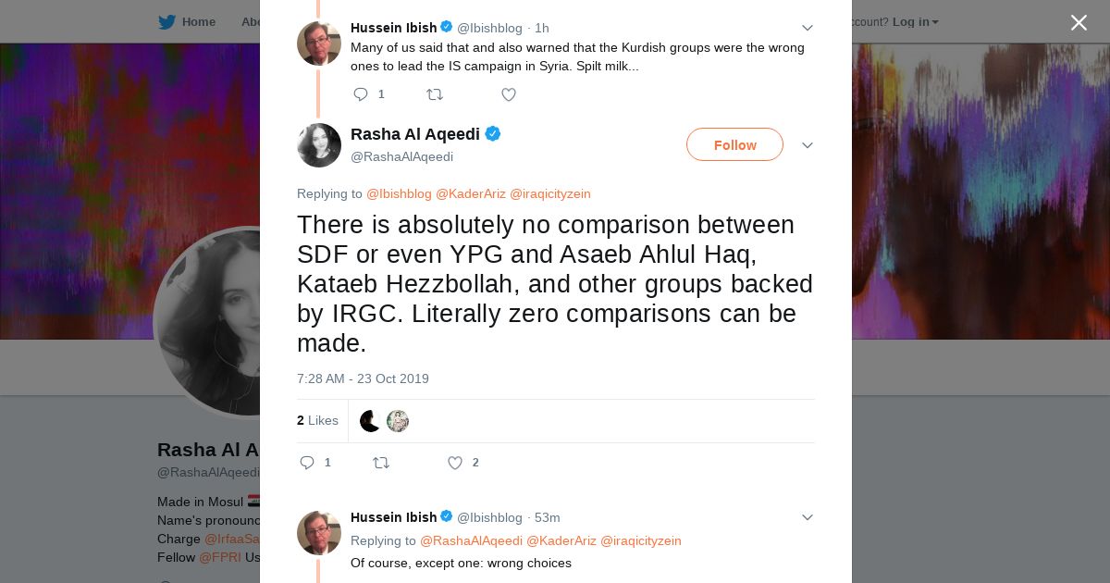Retweet Hussein Ibish's top tweet
This screenshot has width=1110, height=583.
(x=434, y=94)
